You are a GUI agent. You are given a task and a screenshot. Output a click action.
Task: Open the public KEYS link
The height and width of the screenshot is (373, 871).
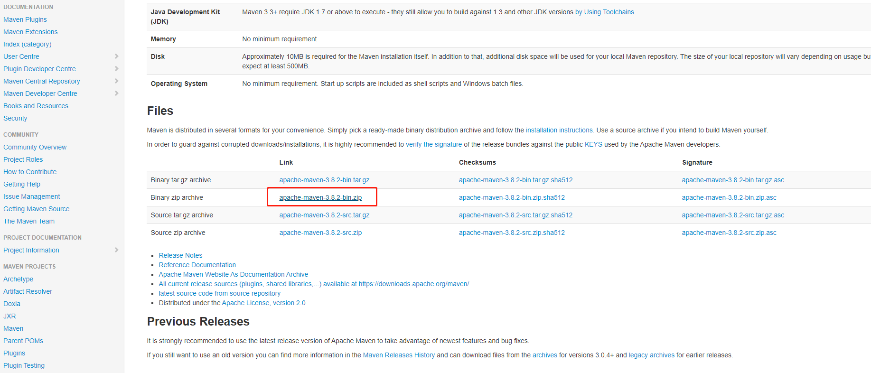coord(593,144)
